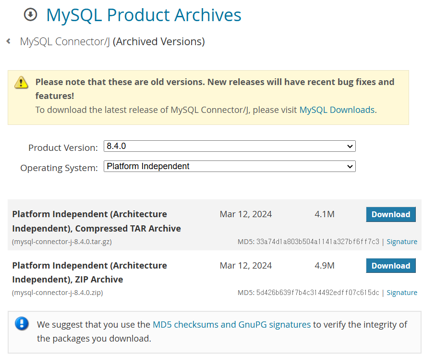423x356 pixels.
Task: Click MySQL Connector/J breadcrumb text
Action: coord(65,42)
